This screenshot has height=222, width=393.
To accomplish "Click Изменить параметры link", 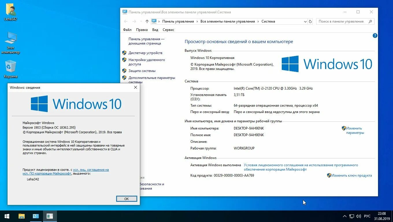I will [x=355, y=130].
